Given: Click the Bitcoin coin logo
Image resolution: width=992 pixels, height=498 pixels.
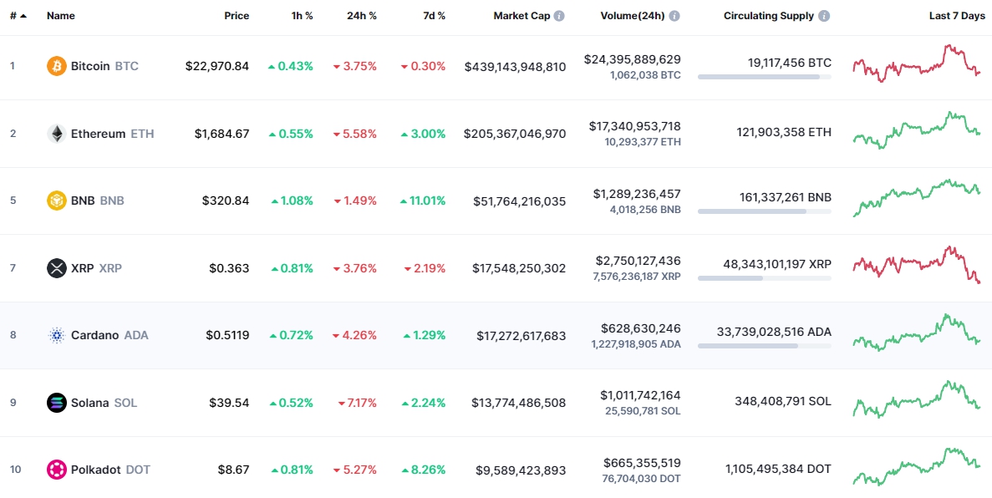Looking at the screenshot, I should click(x=56, y=66).
